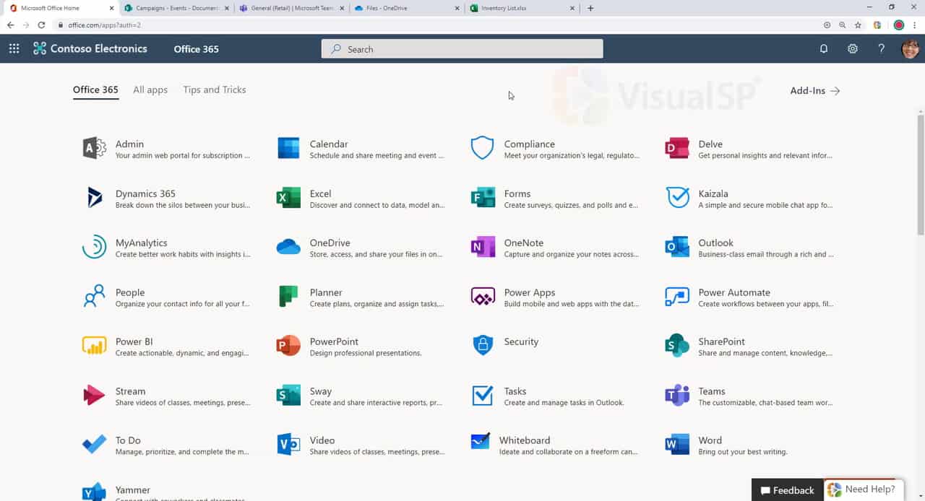
Task: Switch to the Tips and Tricks tab
Action: coord(215,90)
